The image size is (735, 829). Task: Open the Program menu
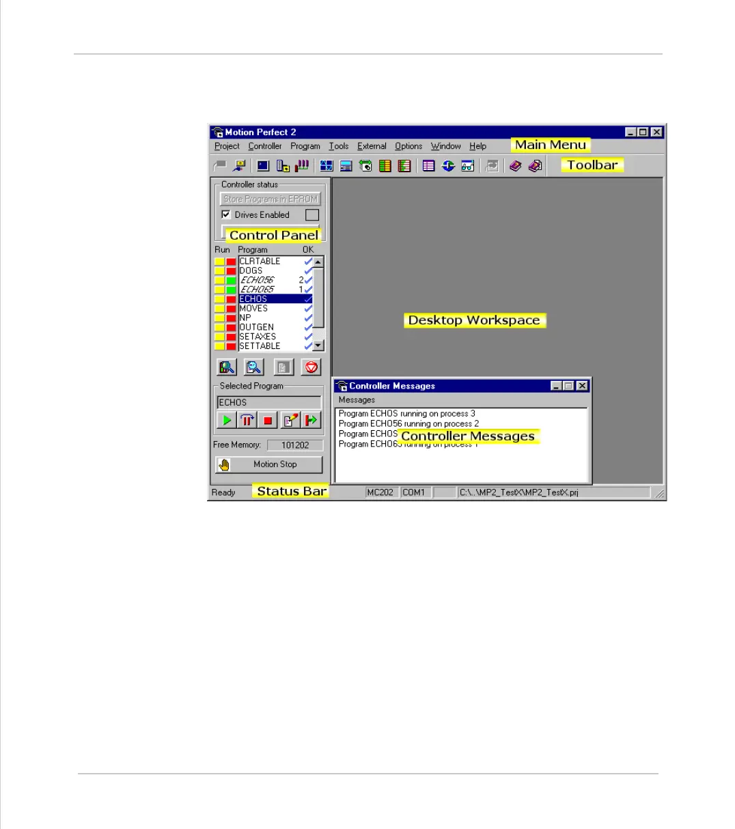pyautogui.click(x=305, y=146)
